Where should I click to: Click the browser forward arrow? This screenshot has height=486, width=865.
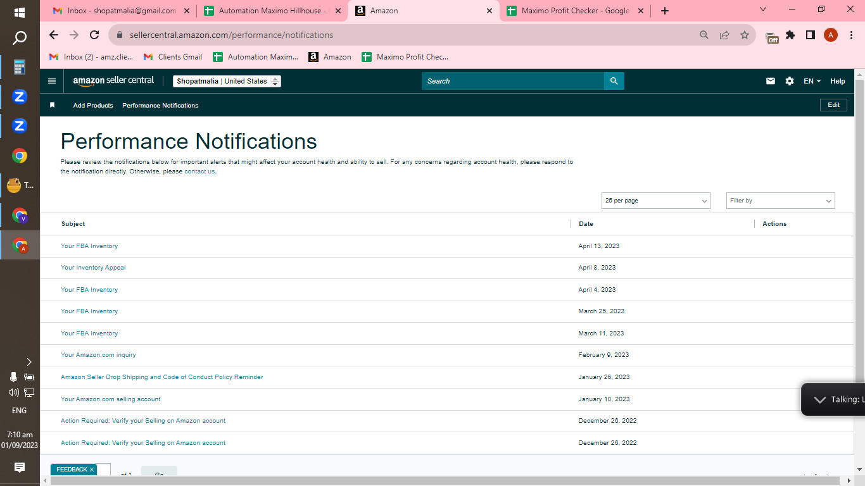74,35
